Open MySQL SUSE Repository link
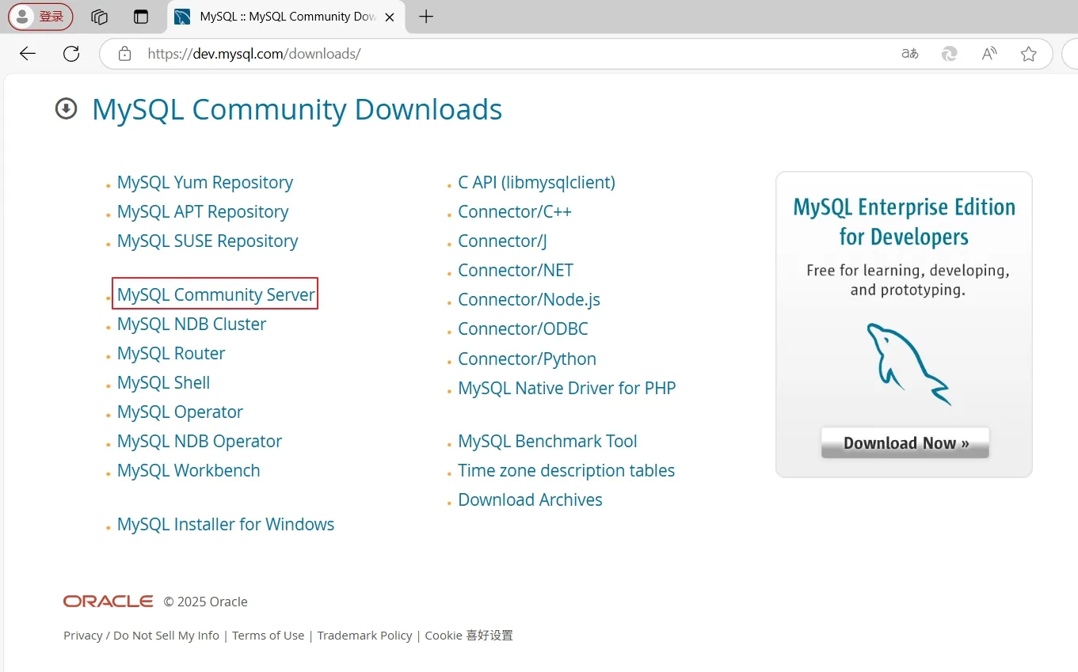This screenshot has width=1078, height=672. click(x=208, y=241)
